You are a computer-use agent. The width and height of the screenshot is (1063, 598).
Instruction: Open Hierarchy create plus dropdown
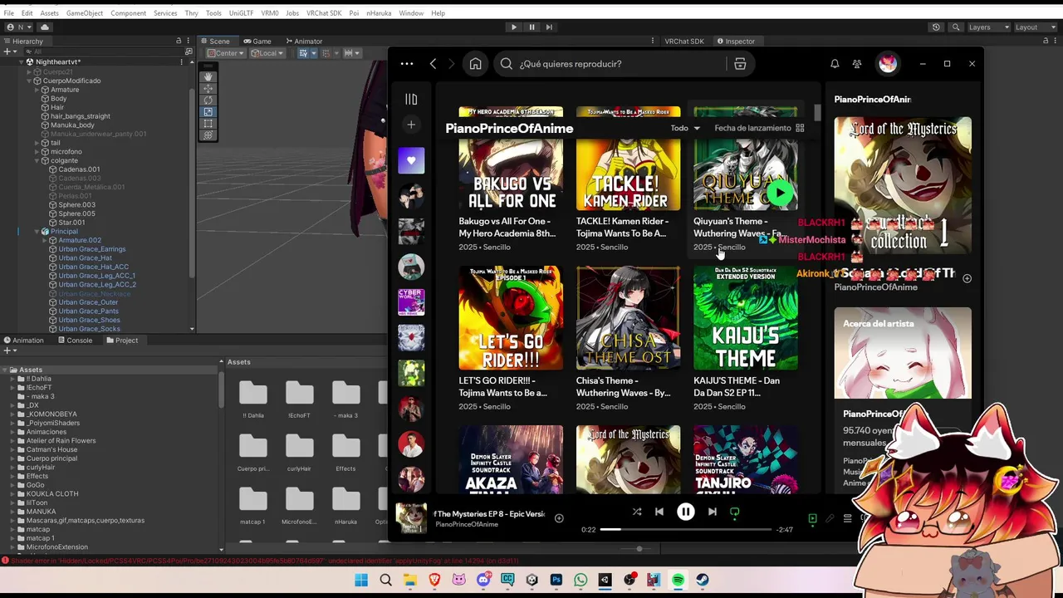tap(9, 51)
